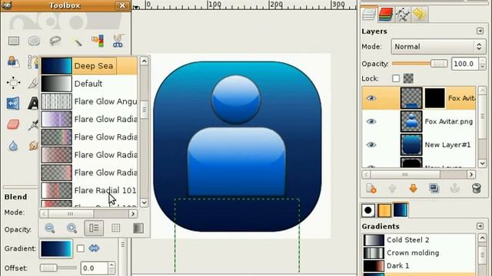
Task: Open Layers panel configuration menu
Action: pyautogui.click(x=480, y=31)
